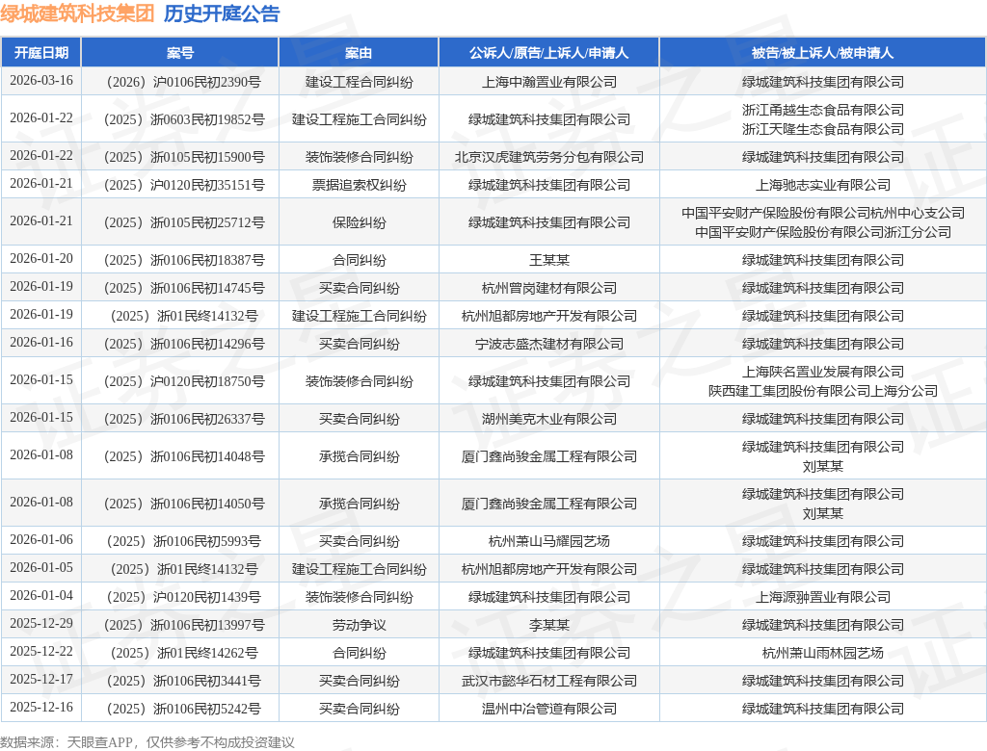Click defendant 上海源翀置业有限公司

click(x=823, y=598)
